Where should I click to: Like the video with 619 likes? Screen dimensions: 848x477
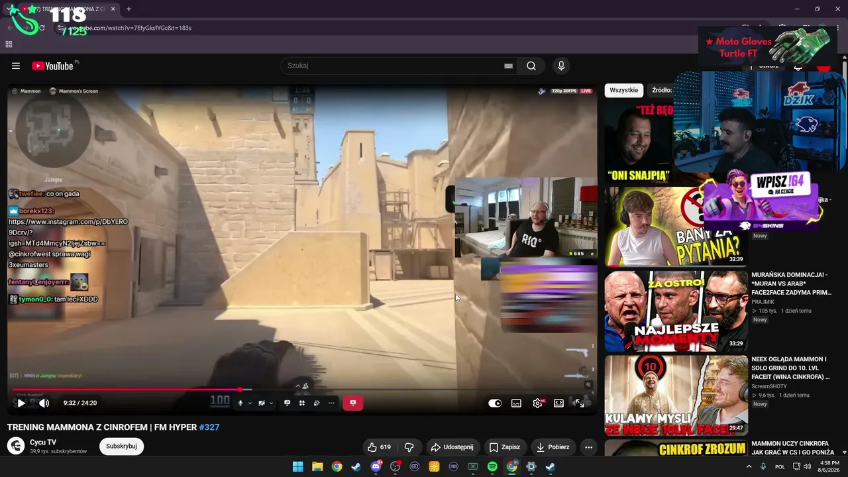click(380, 447)
